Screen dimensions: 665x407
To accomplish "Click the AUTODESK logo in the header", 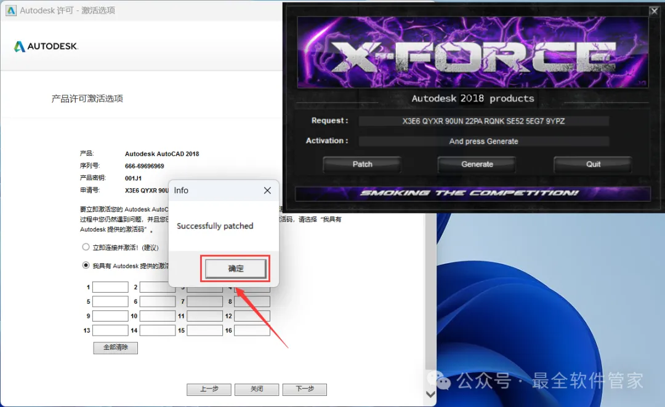I will [x=46, y=46].
